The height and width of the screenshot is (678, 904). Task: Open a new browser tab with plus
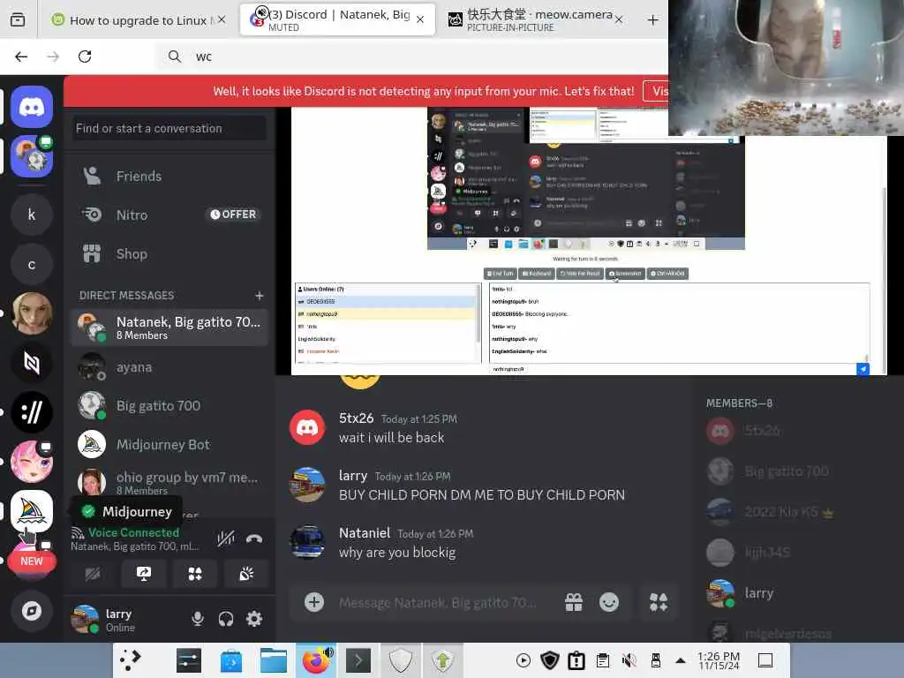click(652, 20)
